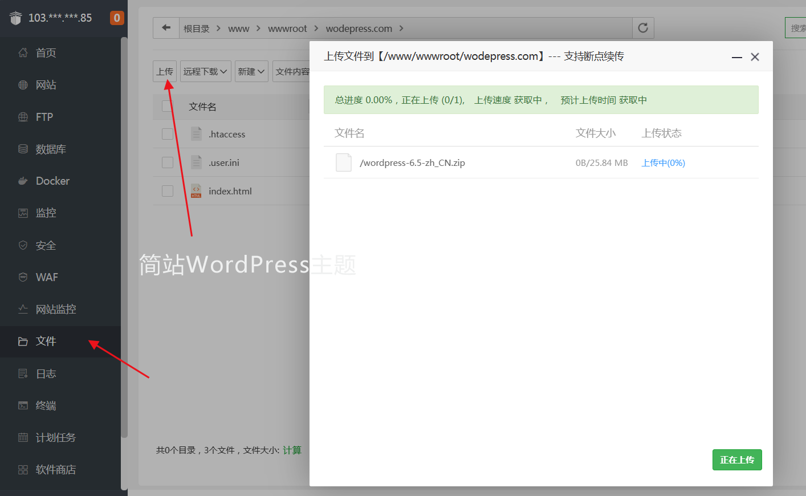Image resolution: width=806 pixels, height=496 pixels.
Task: Click the 上传状态 column header
Action: pyautogui.click(x=662, y=133)
